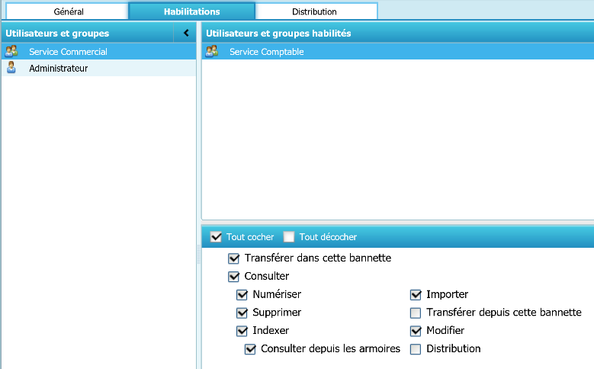Collapse the Utilisateurs et groupes panel
The width and height of the screenshot is (594, 369).
(186, 34)
